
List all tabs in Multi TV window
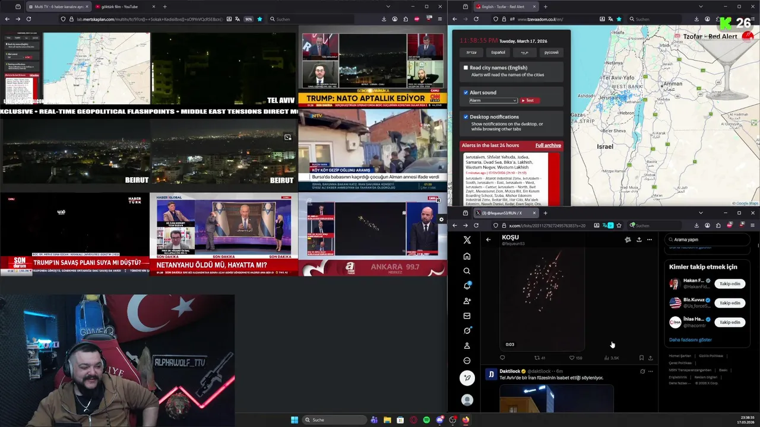[388, 7]
